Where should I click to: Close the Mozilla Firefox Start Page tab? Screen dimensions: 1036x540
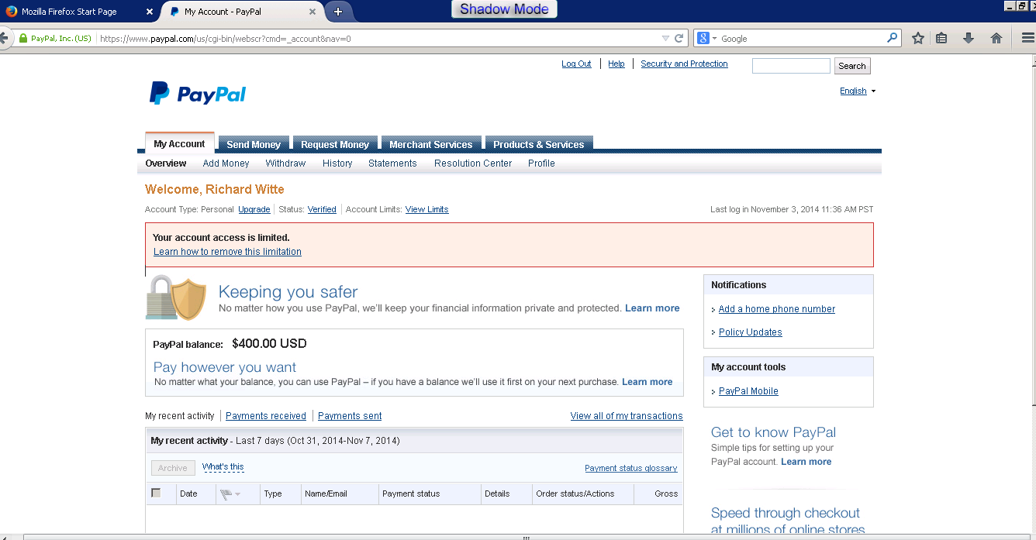click(x=150, y=12)
